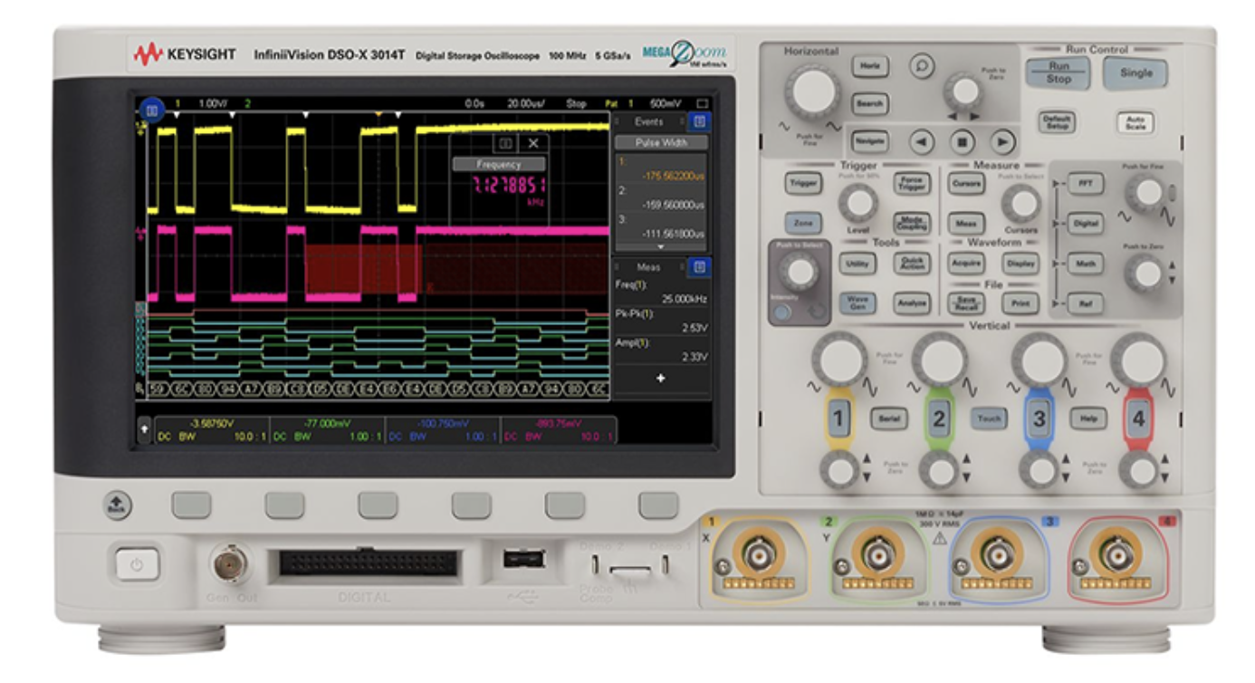Open the Frequency selector in the counter dialog
This screenshot has width=1255, height=683.
pos(499,165)
